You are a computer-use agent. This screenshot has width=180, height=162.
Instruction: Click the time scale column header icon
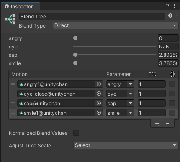pos(152,74)
